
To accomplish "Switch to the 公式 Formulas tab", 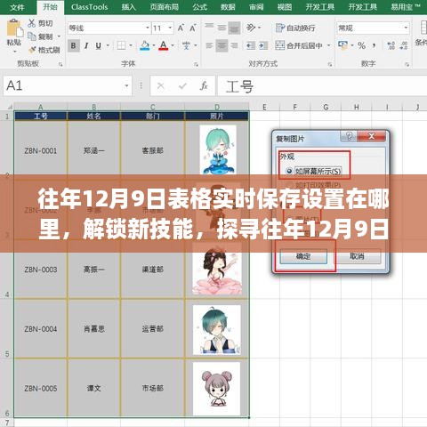I will (x=199, y=7).
